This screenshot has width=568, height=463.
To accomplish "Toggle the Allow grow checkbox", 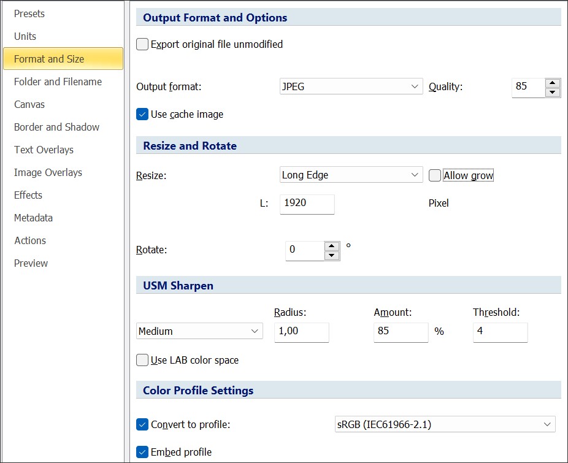I will (x=435, y=175).
